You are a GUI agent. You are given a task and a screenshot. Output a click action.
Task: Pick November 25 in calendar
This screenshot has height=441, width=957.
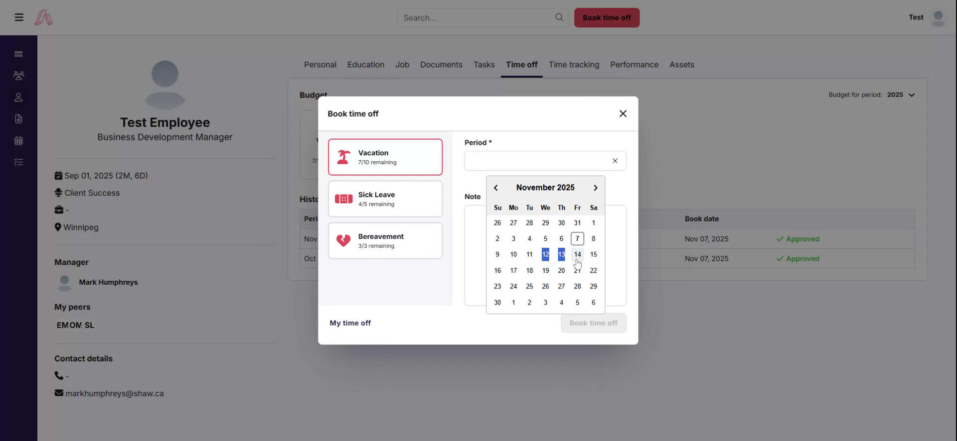pos(529,286)
